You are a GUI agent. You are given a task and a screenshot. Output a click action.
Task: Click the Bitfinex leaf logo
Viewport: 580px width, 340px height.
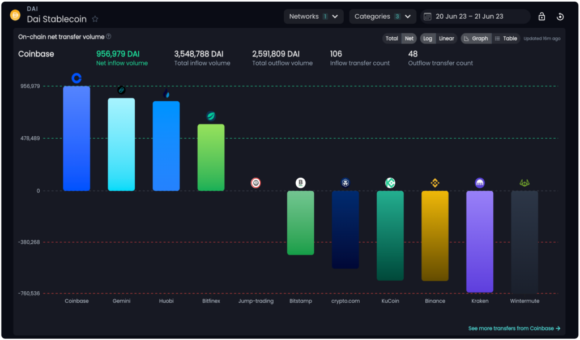pos(211,116)
